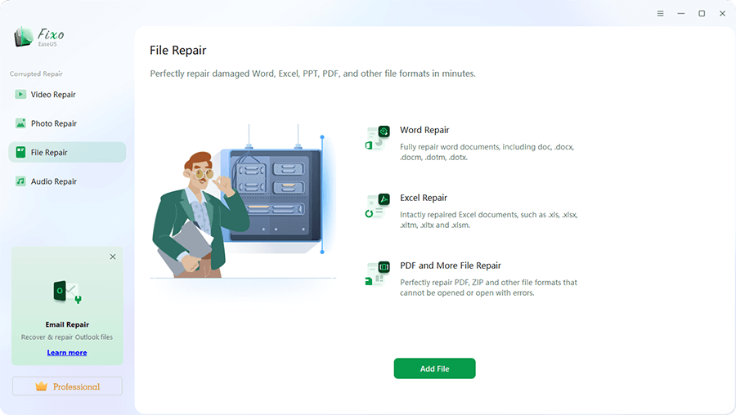Close the Email Repair promo card
Screen dimensions: 736x415
pos(113,257)
